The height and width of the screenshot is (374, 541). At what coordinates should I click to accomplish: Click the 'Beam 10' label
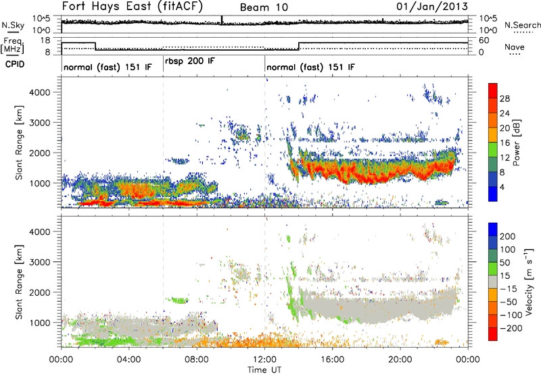tap(264, 7)
